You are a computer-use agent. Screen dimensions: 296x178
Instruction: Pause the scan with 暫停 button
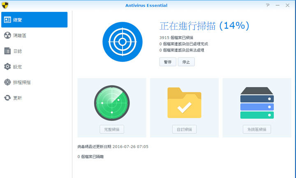click(x=168, y=62)
